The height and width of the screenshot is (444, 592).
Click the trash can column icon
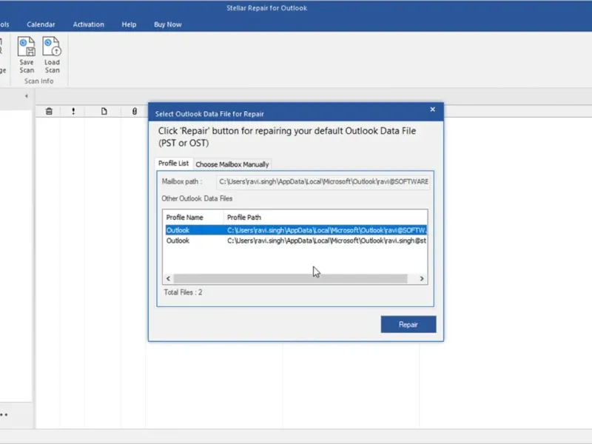49,112
